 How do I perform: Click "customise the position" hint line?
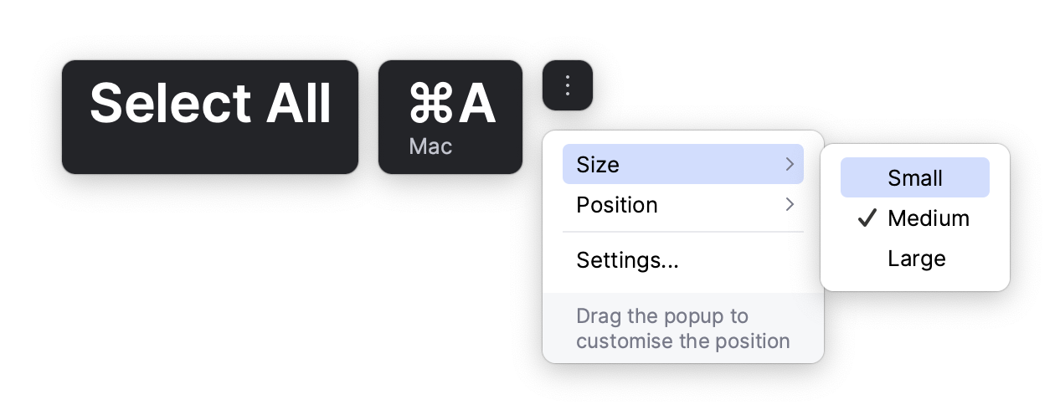click(683, 341)
